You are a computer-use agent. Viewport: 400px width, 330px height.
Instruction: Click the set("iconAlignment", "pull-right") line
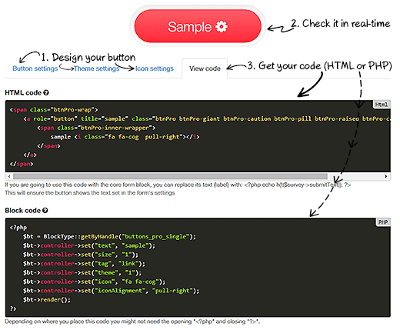click(x=111, y=291)
